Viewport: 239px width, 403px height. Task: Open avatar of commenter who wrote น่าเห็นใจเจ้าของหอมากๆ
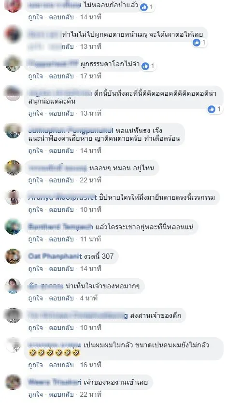(13, 286)
